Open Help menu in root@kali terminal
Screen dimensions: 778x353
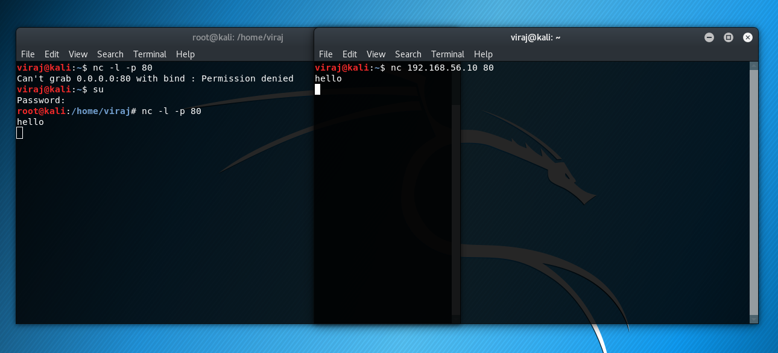point(185,54)
